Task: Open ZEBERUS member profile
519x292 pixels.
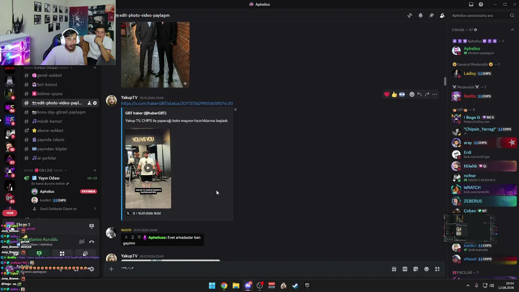Action: [x=484, y=201]
